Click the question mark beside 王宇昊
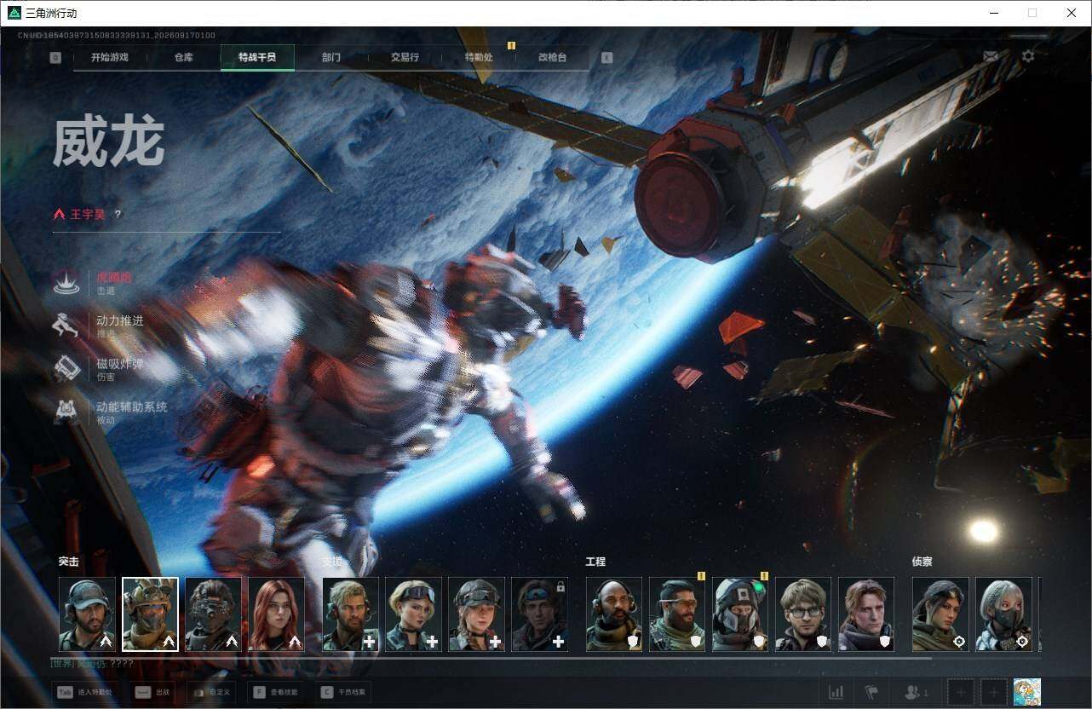 pos(118,215)
